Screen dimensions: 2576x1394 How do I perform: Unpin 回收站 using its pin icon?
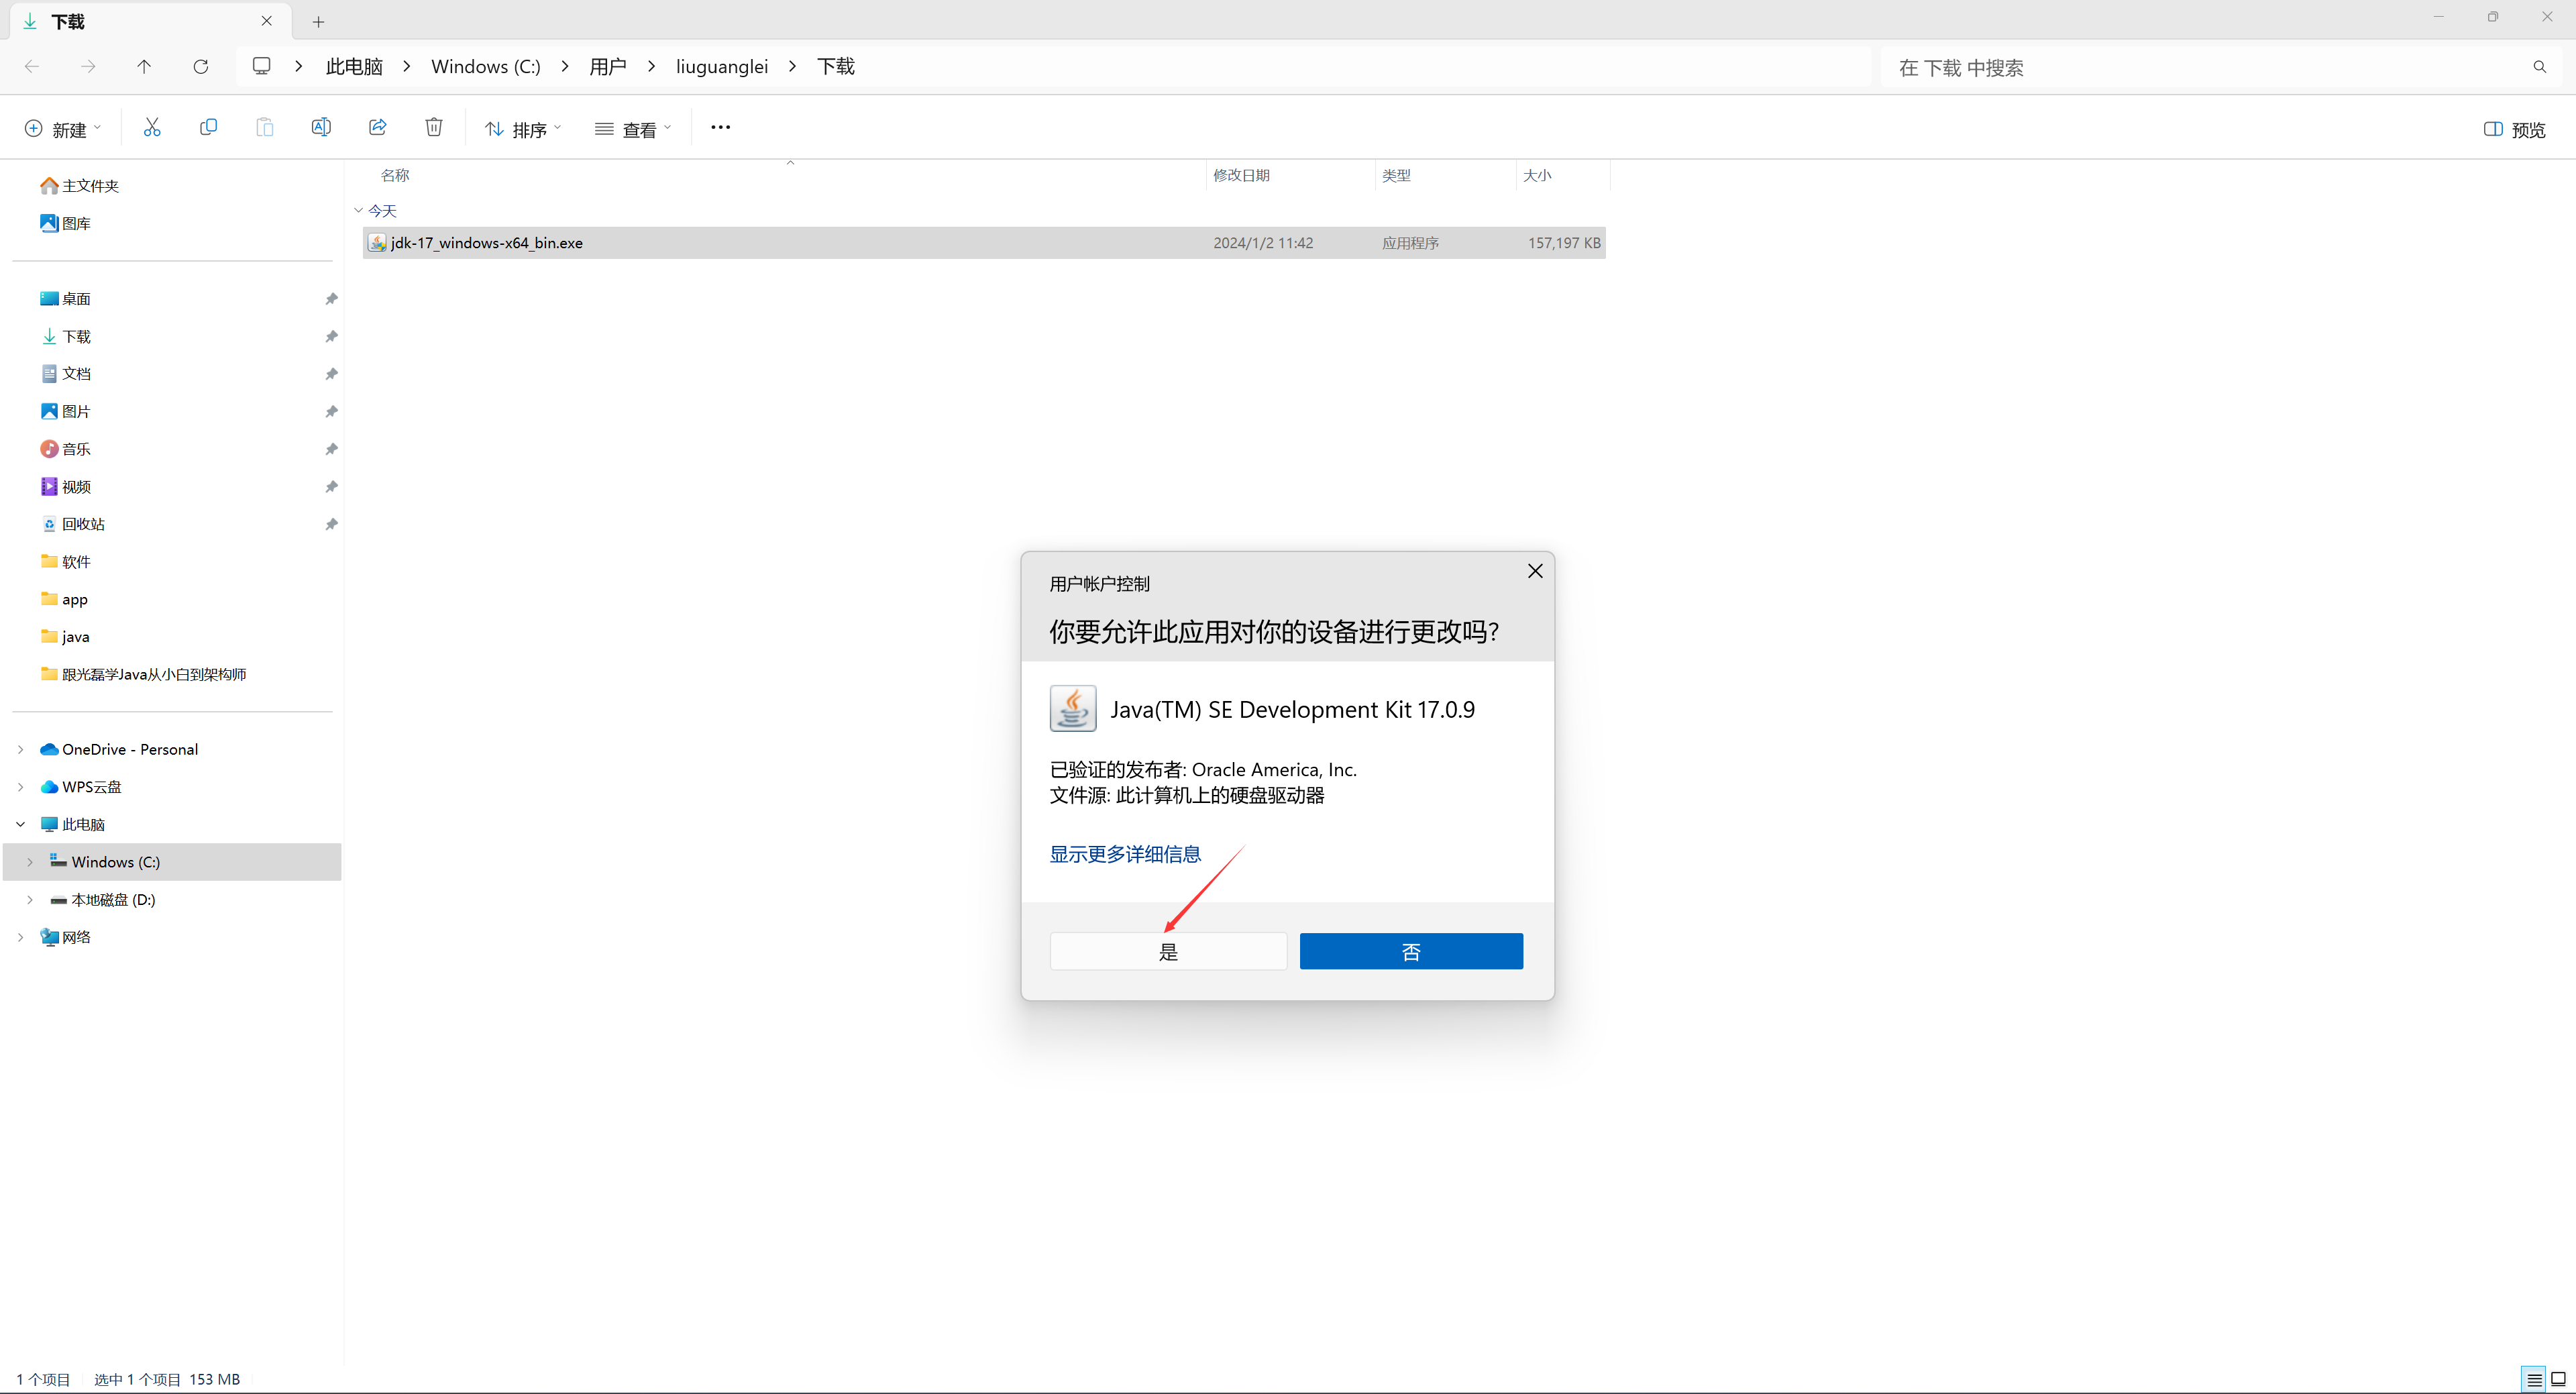coord(331,524)
